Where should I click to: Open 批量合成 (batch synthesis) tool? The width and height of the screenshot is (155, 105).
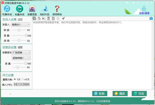[20, 11]
